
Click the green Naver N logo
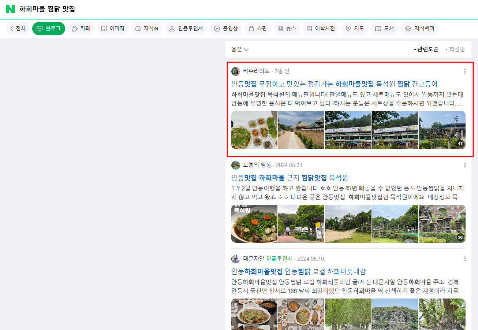click(x=10, y=9)
